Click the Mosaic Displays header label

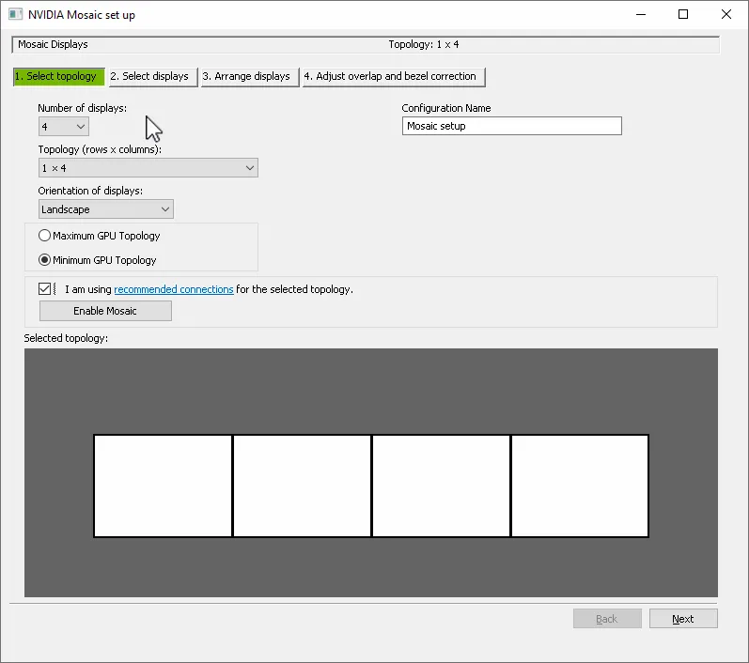[53, 44]
